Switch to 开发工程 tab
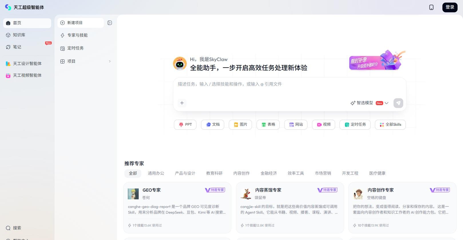This screenshot has width=463, height=240. point(350,173)
